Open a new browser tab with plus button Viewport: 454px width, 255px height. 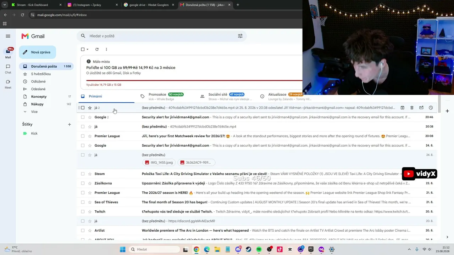point(238,5)
